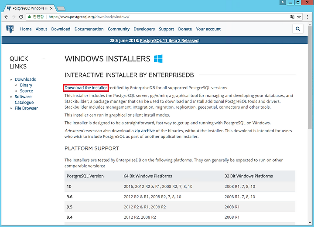Click the Download the installer link
Screen dimensions: 314x227
coord(86,88)
